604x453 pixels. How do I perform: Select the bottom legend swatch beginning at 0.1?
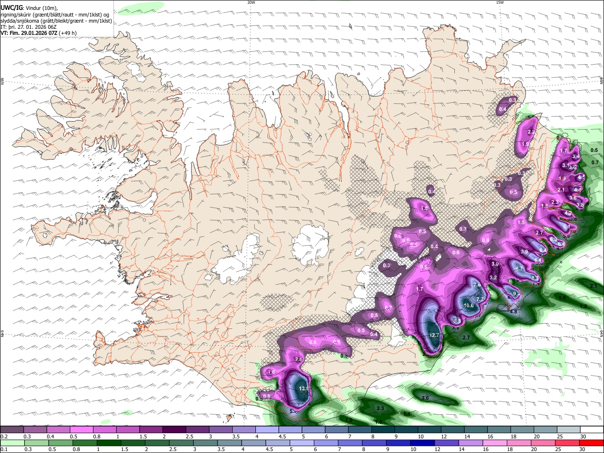12,443
